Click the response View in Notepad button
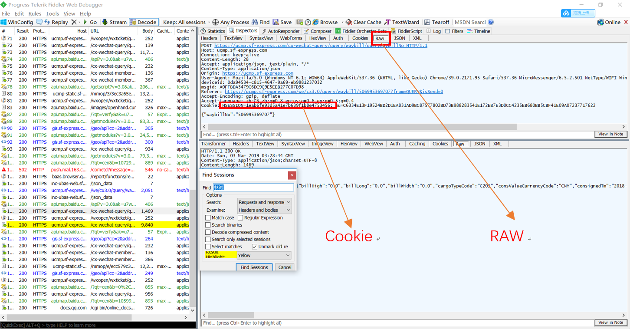 coord(610,322)
